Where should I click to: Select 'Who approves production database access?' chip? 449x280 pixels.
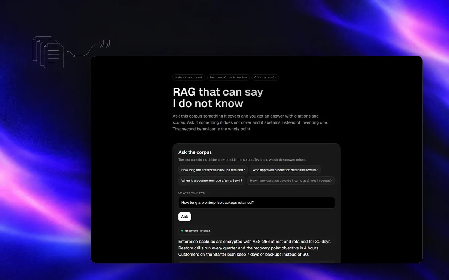285,170
